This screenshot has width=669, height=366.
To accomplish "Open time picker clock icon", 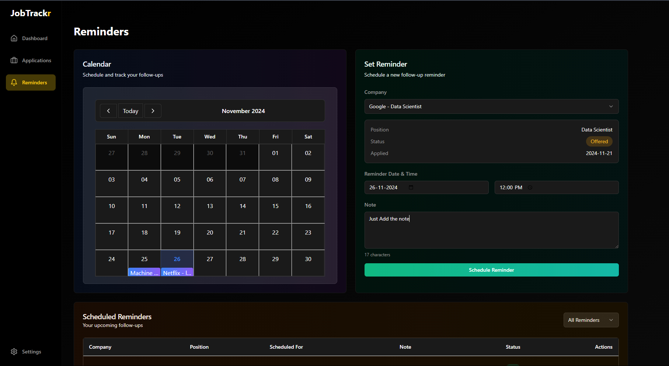I will point(530,187).
